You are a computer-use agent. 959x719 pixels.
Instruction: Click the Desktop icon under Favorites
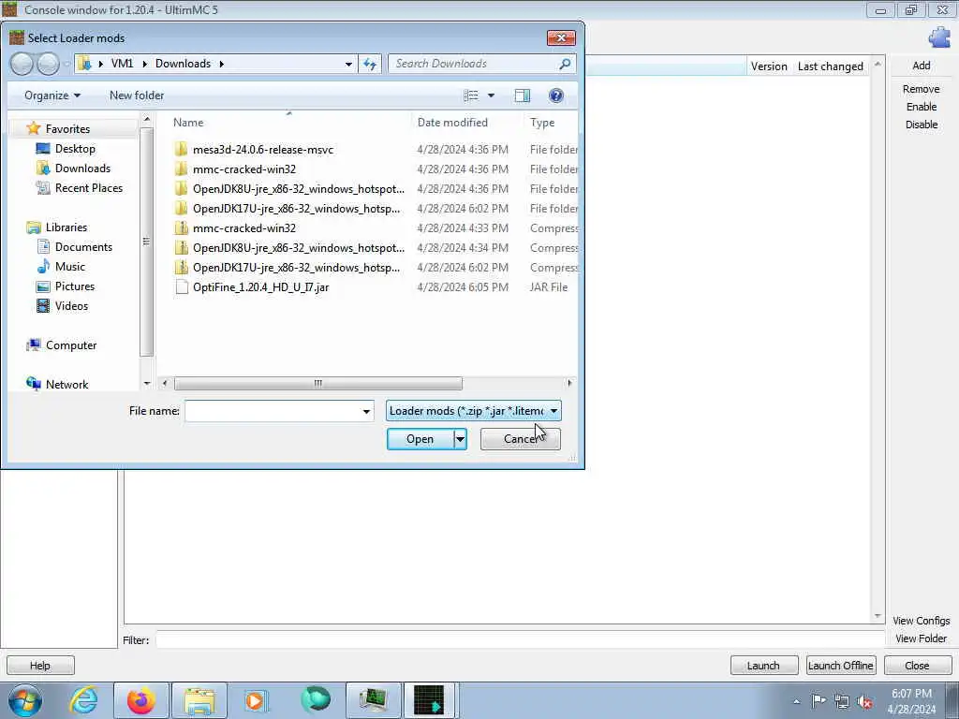pos(43,149)
